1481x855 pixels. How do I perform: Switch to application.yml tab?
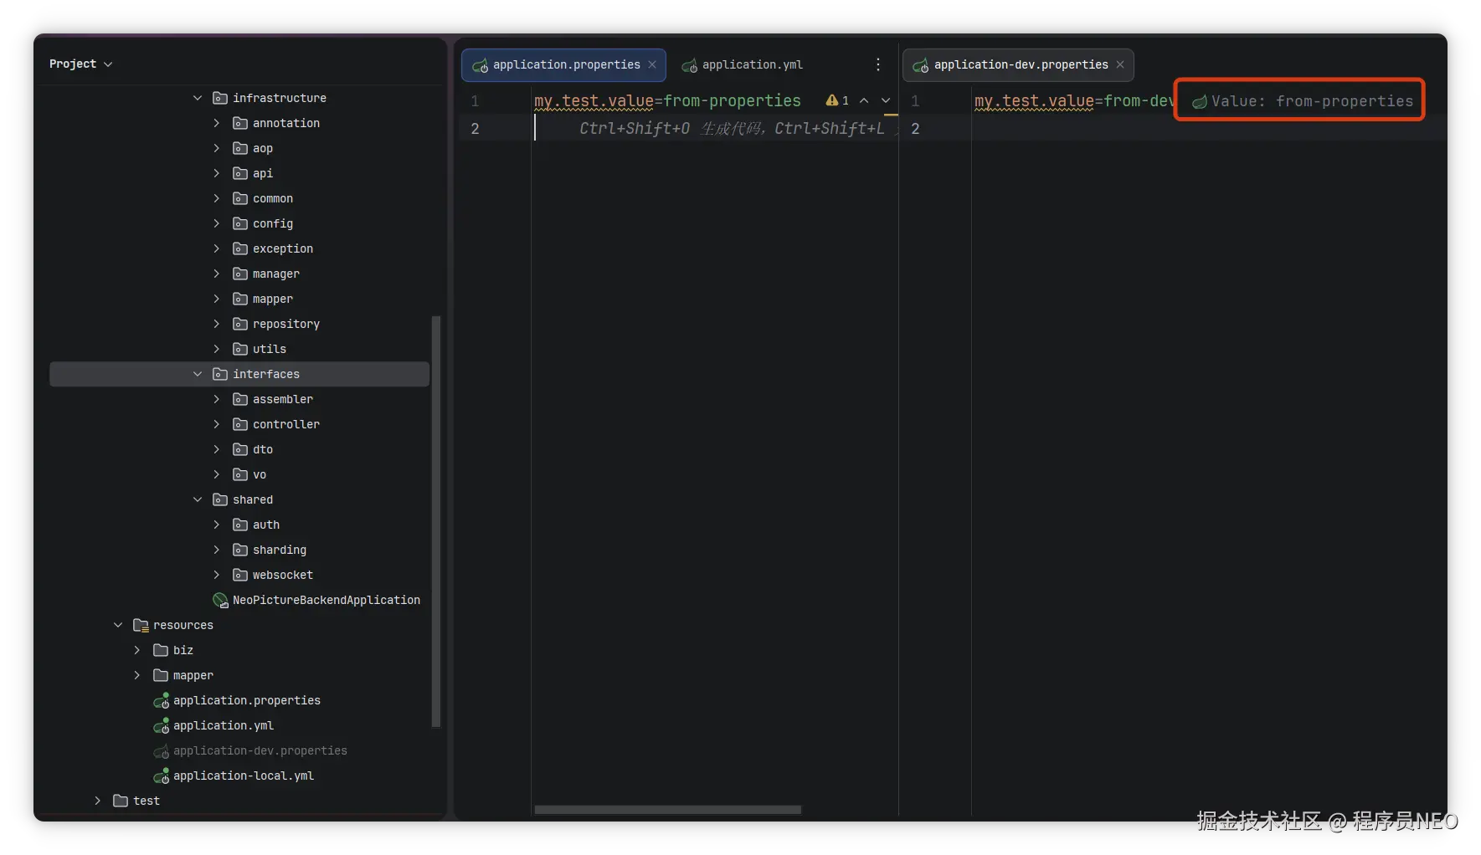point(743,65)
